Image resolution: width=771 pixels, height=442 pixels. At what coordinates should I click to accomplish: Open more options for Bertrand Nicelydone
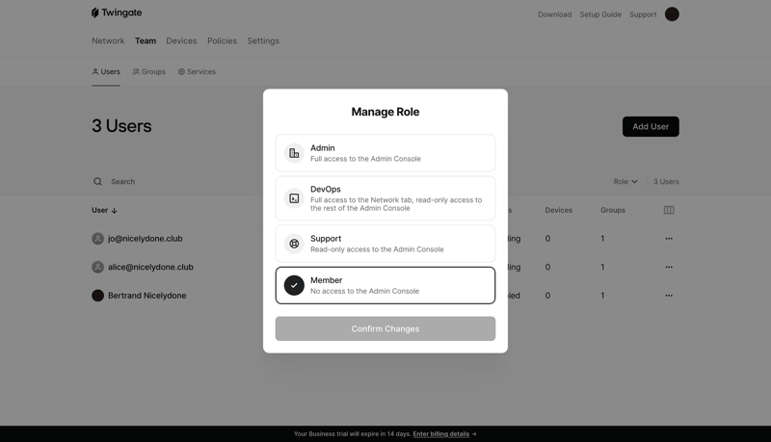(669, 296)
